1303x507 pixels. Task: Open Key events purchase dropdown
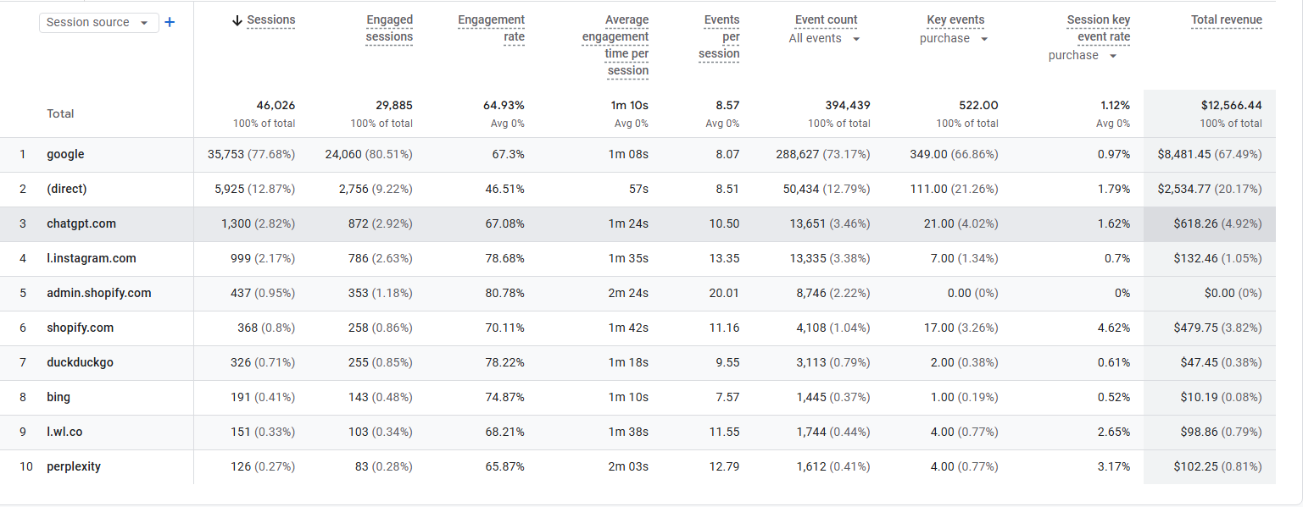tap(954, 39)
